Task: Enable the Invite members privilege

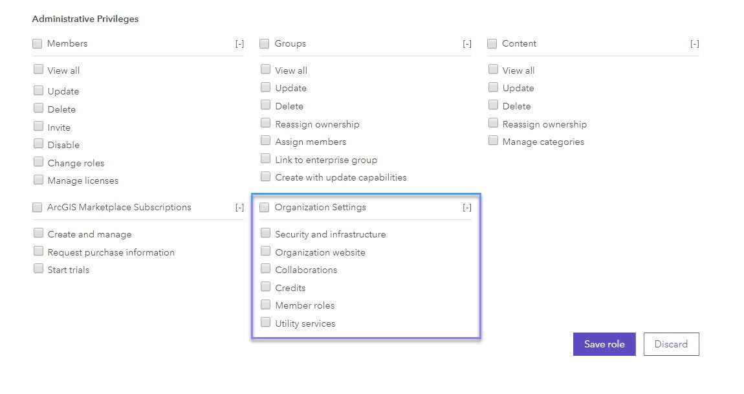Action: (39, 127)
